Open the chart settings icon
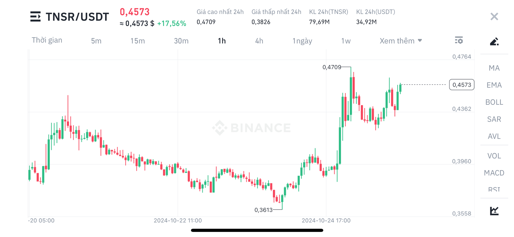 (459, 40)
